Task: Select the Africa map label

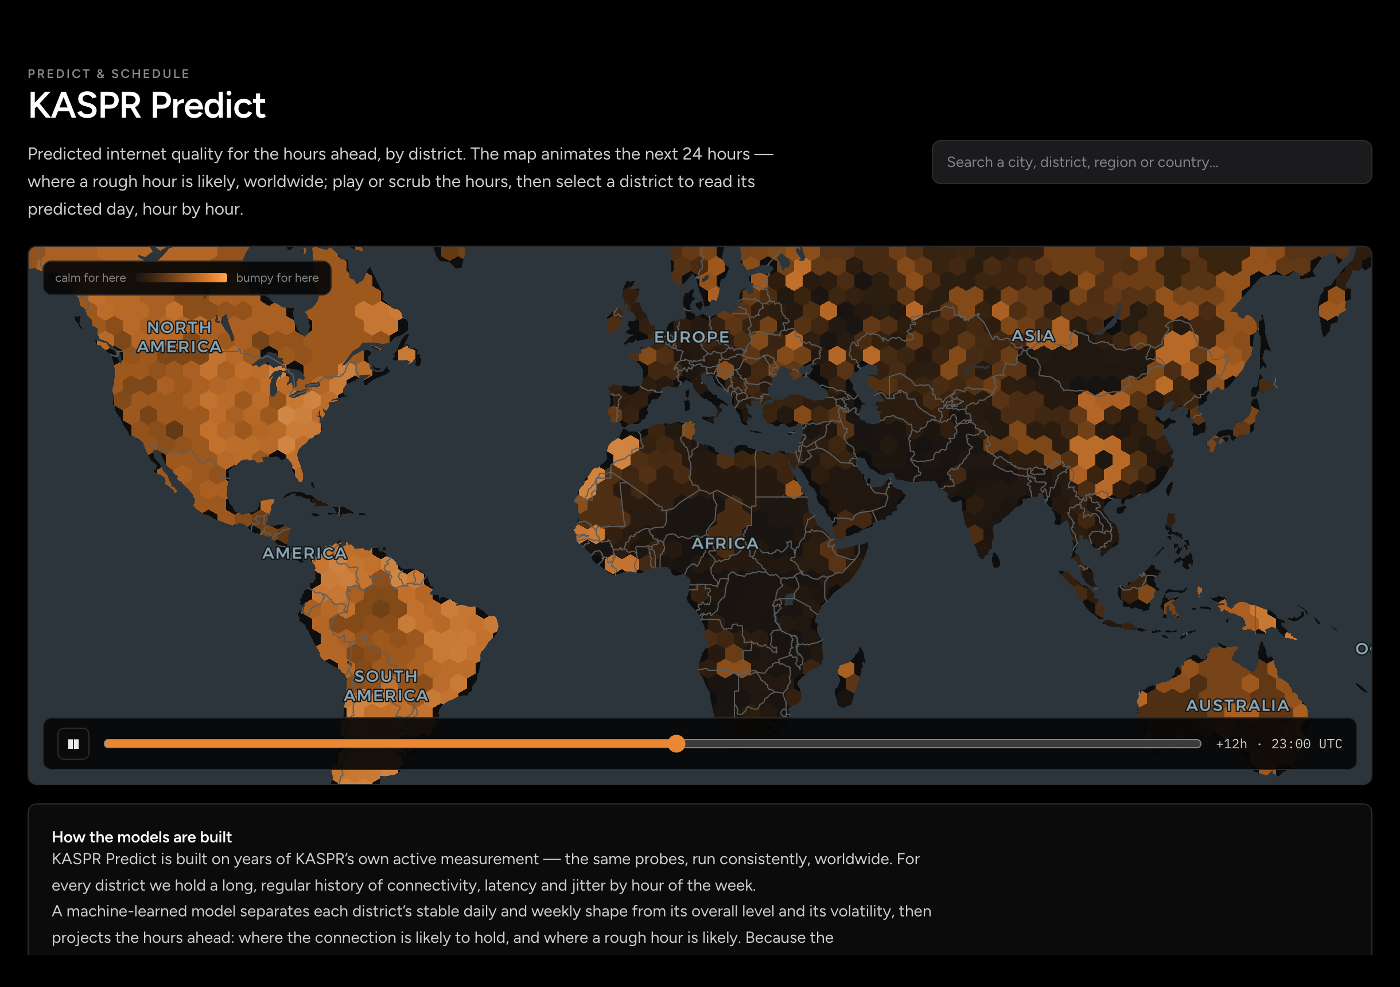Action: pyautogui.click(x=725, y=543)
